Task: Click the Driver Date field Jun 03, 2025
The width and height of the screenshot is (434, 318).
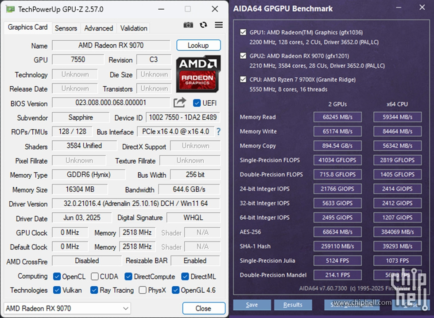Action: pos(82,218)
